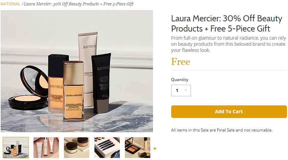View the eyeshadow palette thumbnail
Screen dimensions: 288x160
coord(138,147)
